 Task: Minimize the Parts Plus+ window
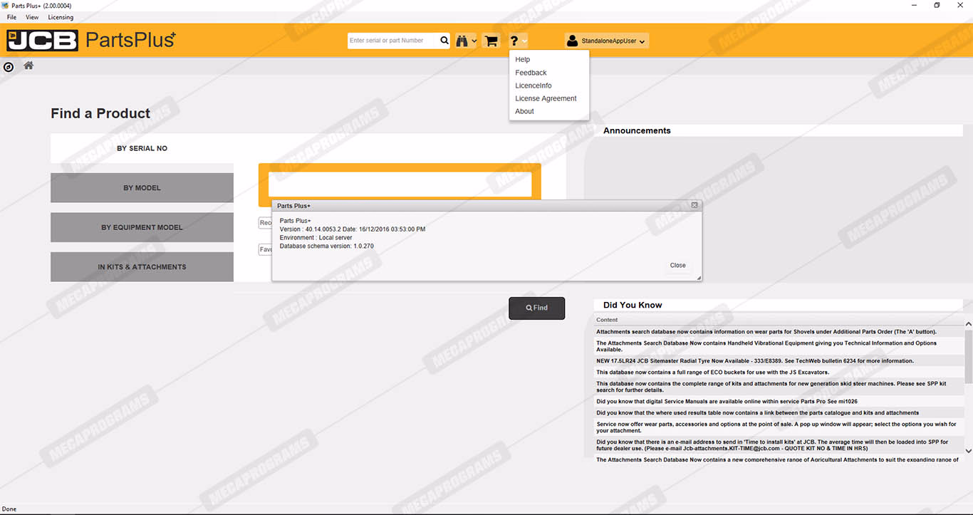tap(913, 6)
